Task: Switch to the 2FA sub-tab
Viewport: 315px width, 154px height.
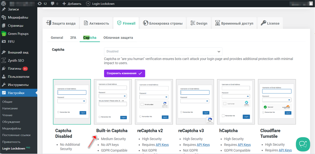Action: pos(73,37)
